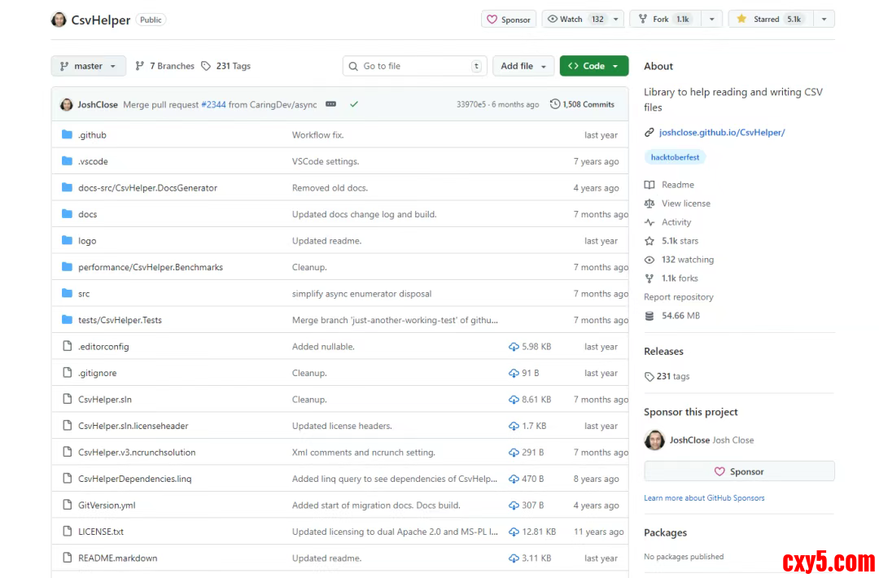Open the src folder

(84, 294)
